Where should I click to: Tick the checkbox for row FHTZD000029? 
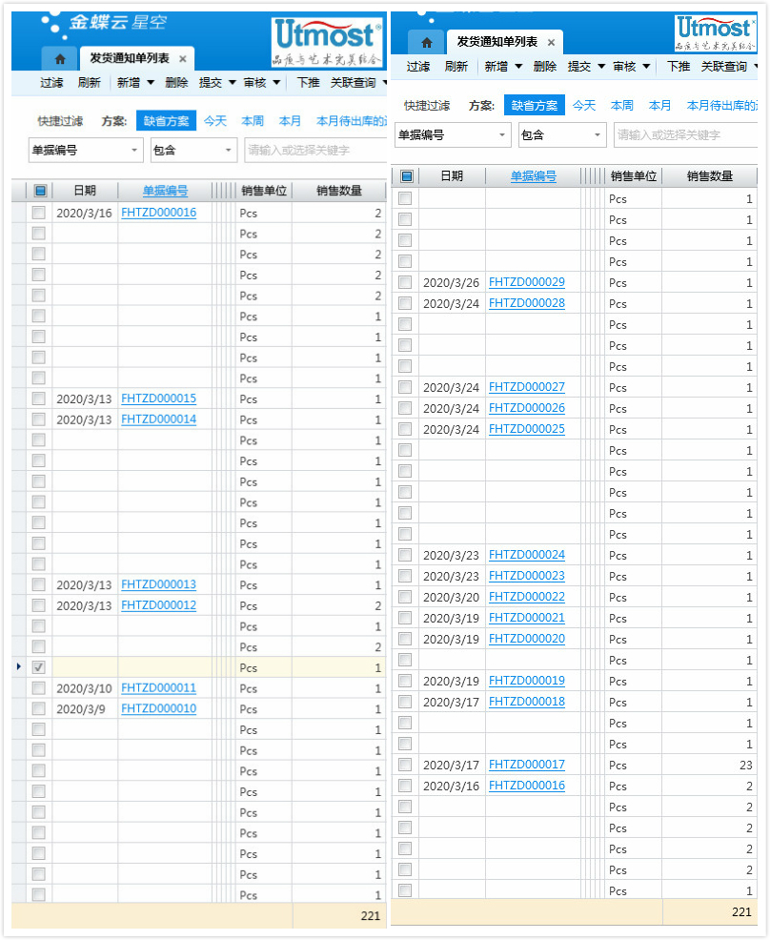[405, 282]
